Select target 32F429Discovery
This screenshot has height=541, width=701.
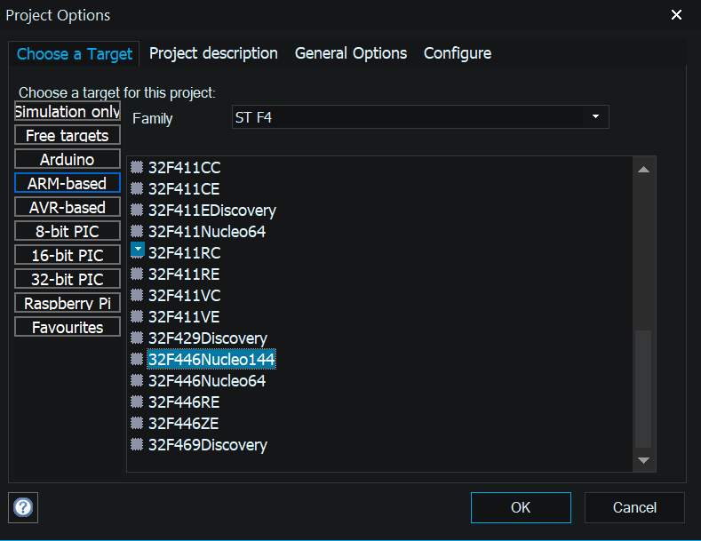click(x=208, y=338)
